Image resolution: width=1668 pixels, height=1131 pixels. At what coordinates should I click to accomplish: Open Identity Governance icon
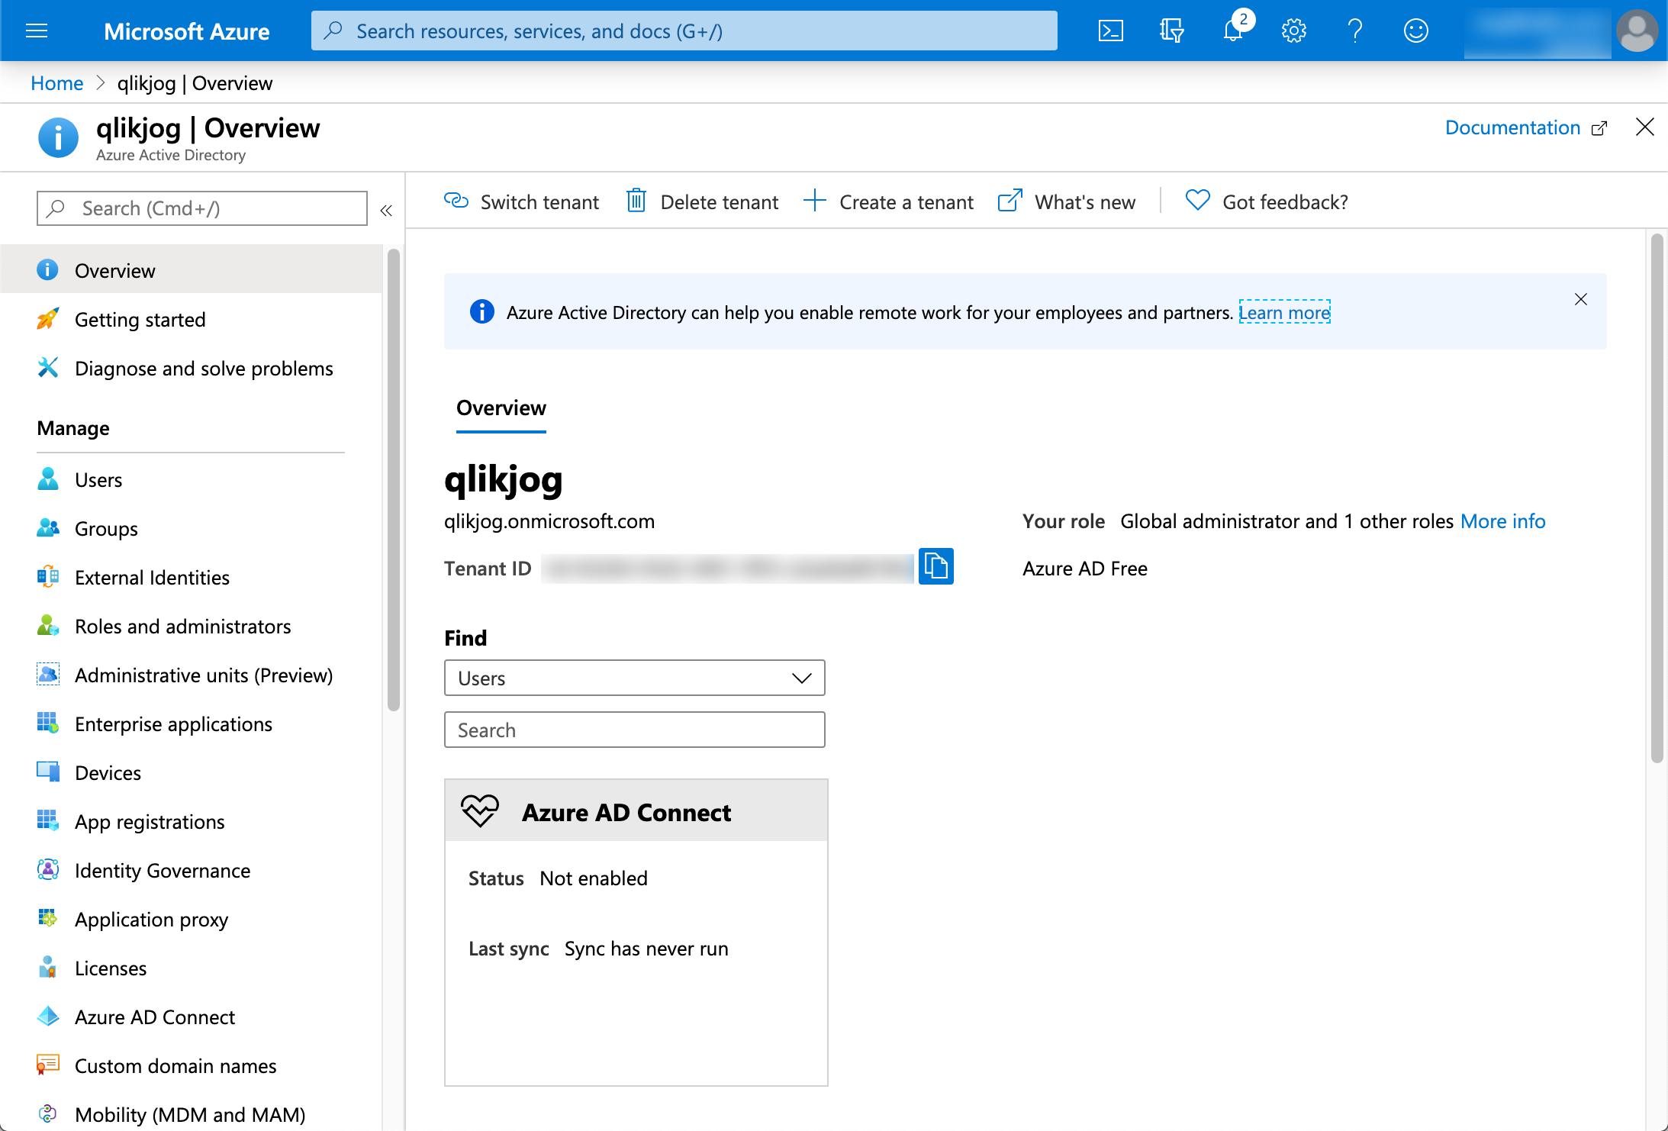point(48,870)
